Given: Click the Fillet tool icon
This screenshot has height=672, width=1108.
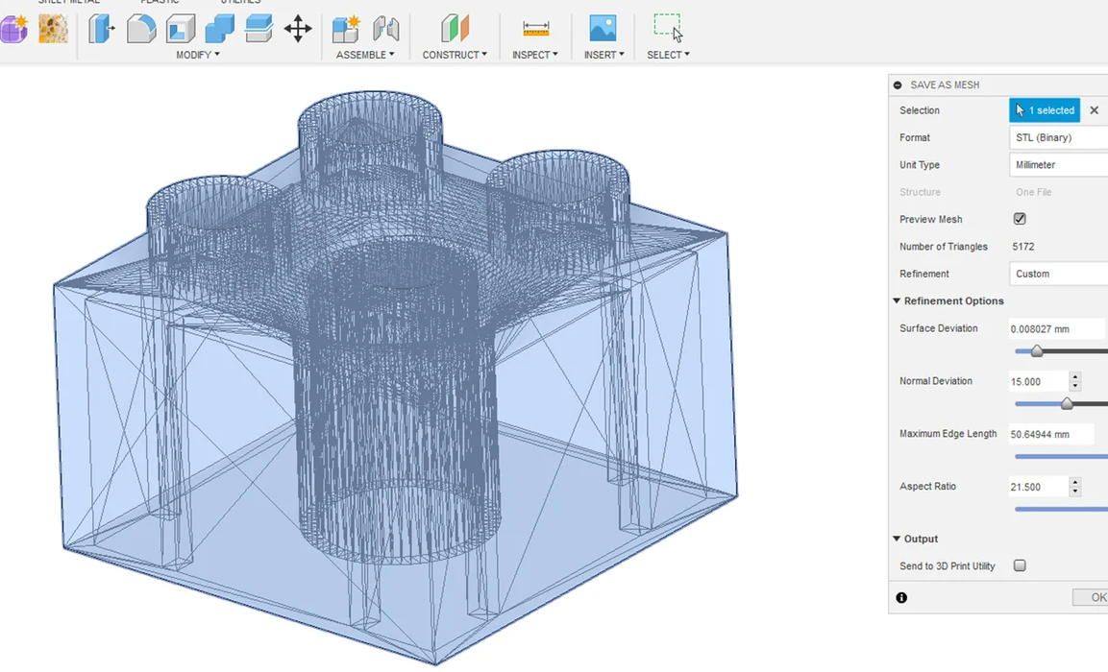Looking at the screenshot, I should (x=141, y=29).
